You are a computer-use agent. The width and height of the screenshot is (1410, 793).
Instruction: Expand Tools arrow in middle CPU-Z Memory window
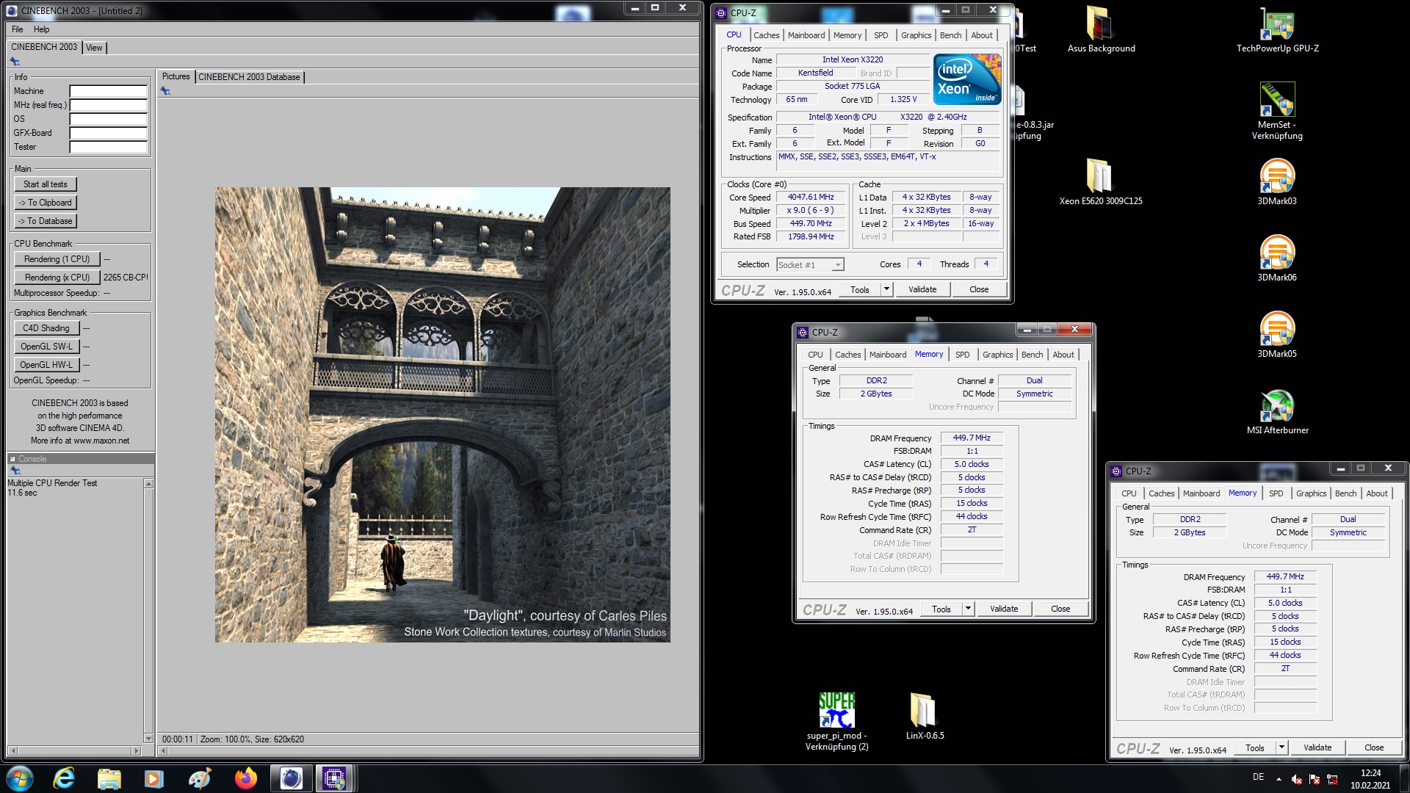tap(968, 609)
